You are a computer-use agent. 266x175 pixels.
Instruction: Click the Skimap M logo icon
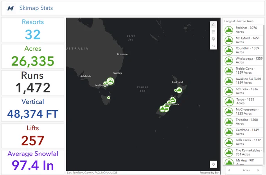coord(11,8)
